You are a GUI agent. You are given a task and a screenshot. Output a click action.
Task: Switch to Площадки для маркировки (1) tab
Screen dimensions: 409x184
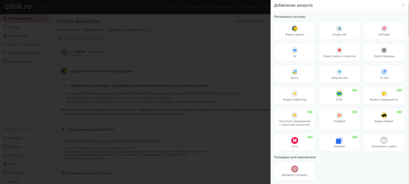(x=127, y=30)
